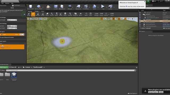Select the Mirror landscape tool
The height and width of the screenshot is (95, 170).
point(80,14)
